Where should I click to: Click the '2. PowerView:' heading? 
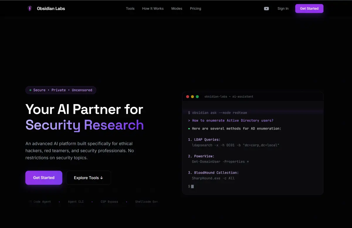[x=201, y=156]
